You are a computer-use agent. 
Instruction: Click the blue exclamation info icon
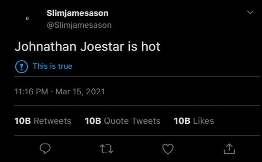click(x=22, y=66)
